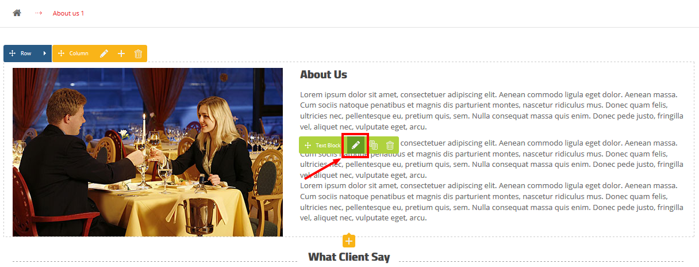
Task: Delete the Text Block
Action: [x=390, y=146]
